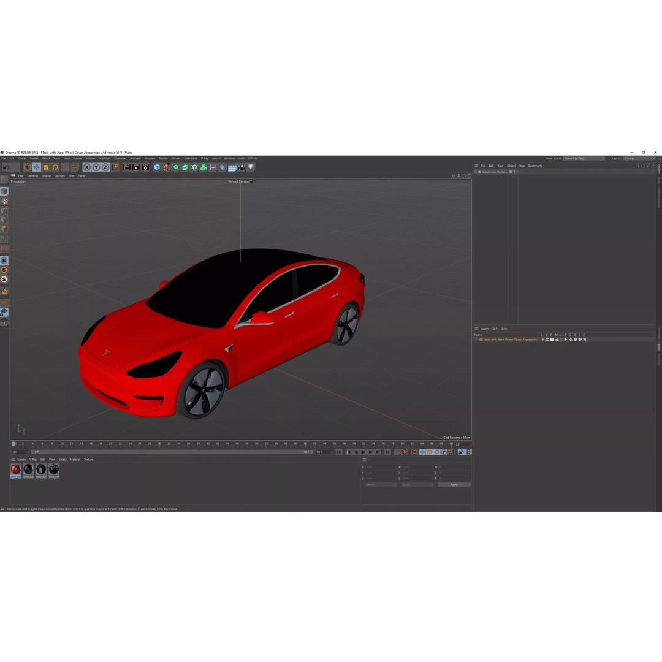Toggle Rotation keyframe recording
662x662 pixels.
[436, 452]
